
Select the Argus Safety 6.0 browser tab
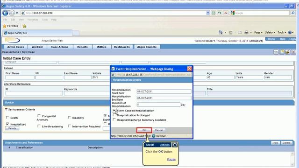click(x=37, y=33)
